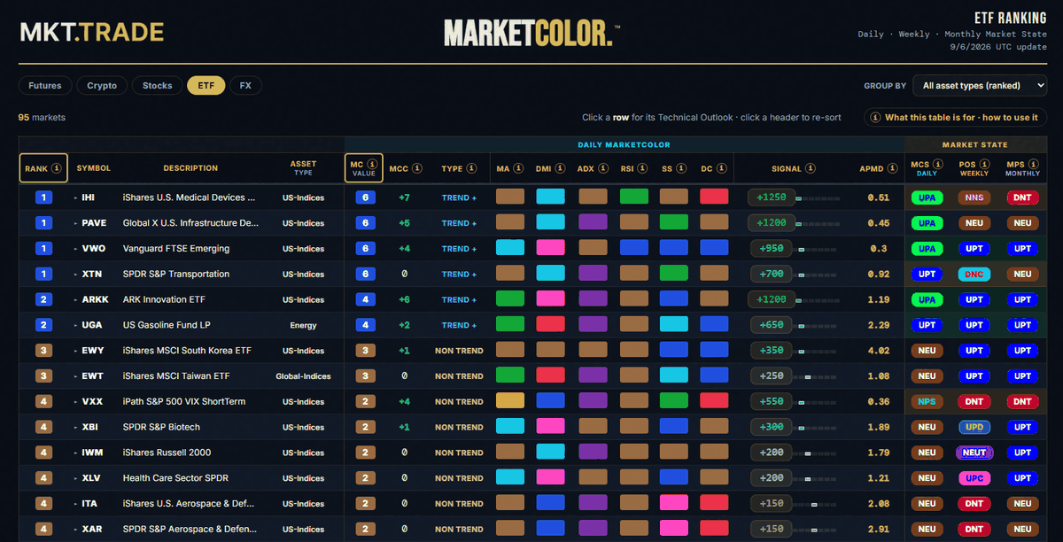Show info for the APMD column
The image size is (1063, 542).
(893, 168)
